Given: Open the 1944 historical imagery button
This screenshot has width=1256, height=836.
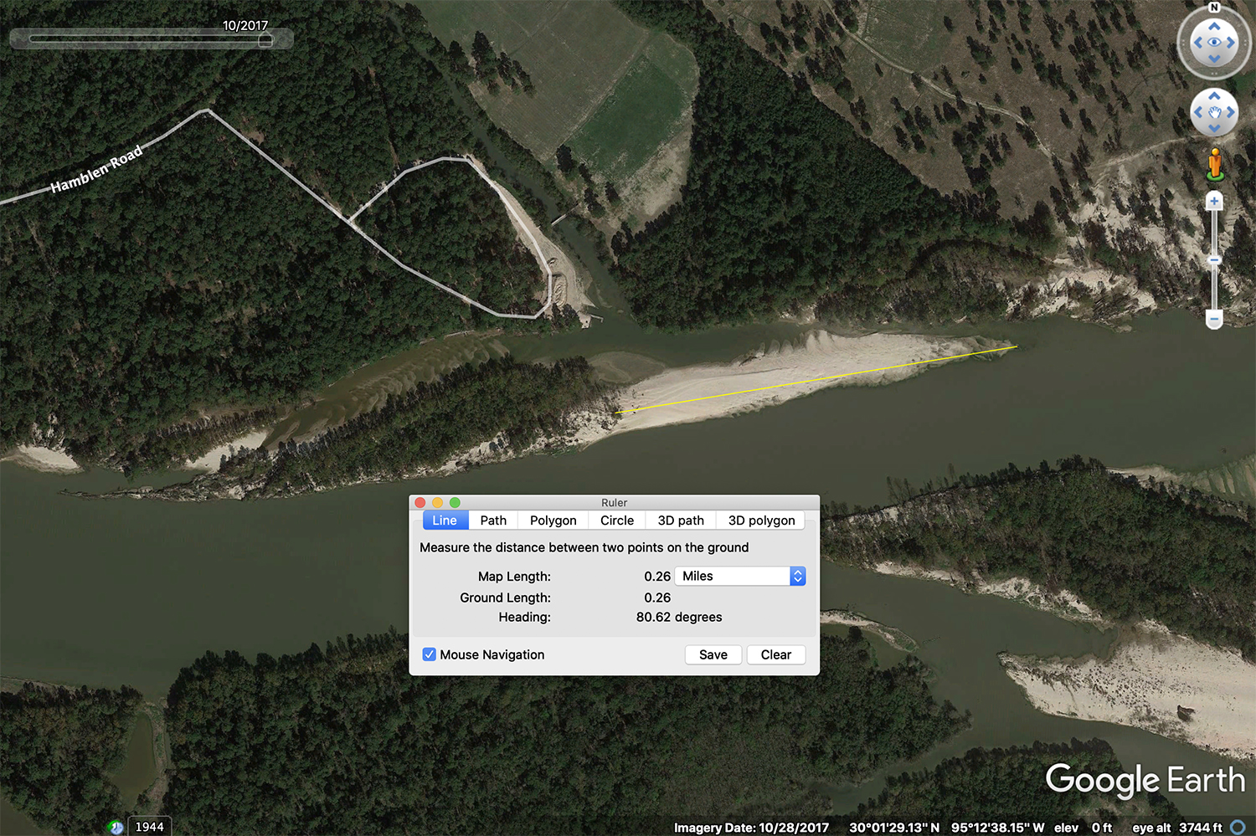Looking at the screenshot, I should (149, 827).
